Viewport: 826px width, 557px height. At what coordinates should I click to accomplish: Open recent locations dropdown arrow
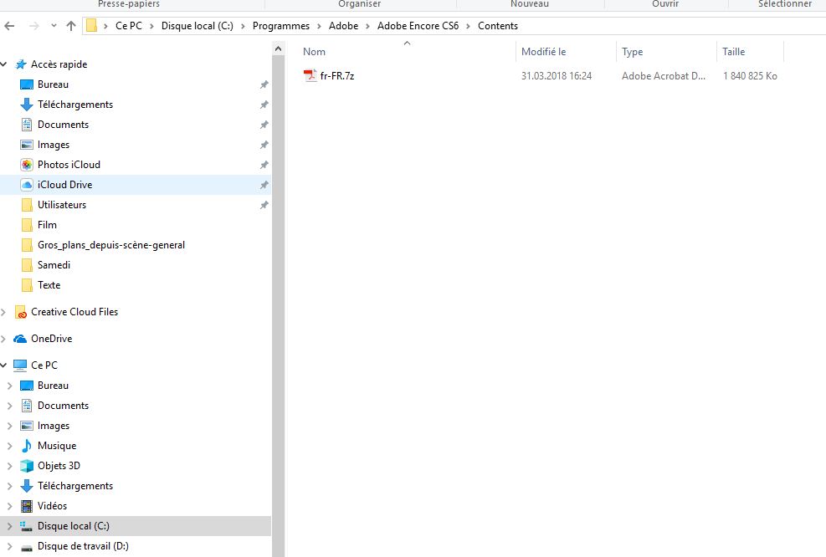pos(54,26)
